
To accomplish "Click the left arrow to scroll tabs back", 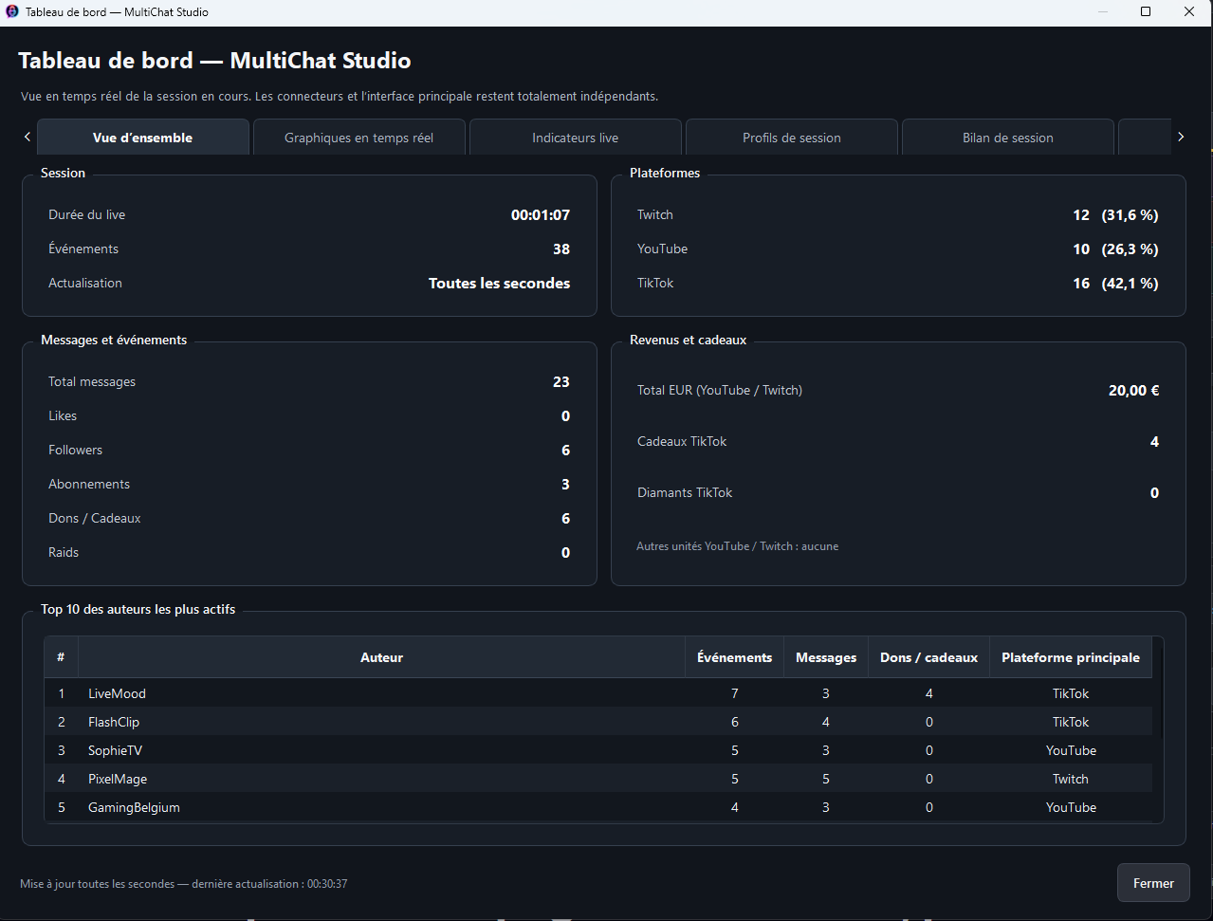I will click(28, 137).
